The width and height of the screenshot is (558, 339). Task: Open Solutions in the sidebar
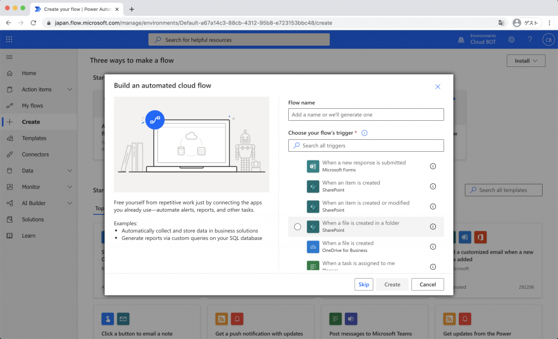[39, 219]
